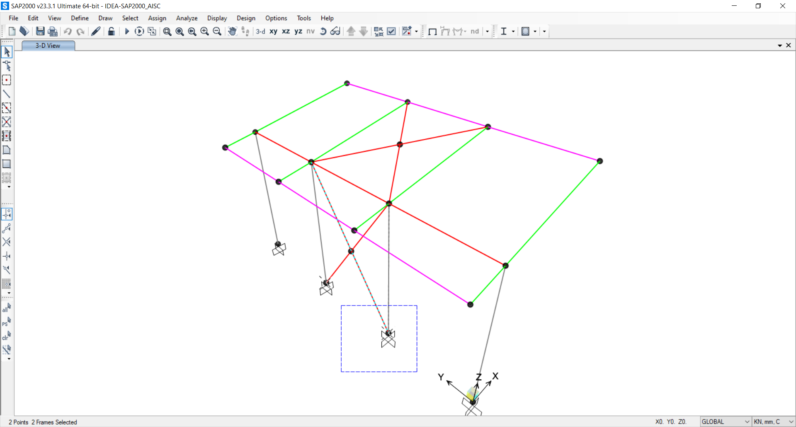This screenshot has width=796, height=427.
Task: Save the model using the disk icon
Action: 40,31
